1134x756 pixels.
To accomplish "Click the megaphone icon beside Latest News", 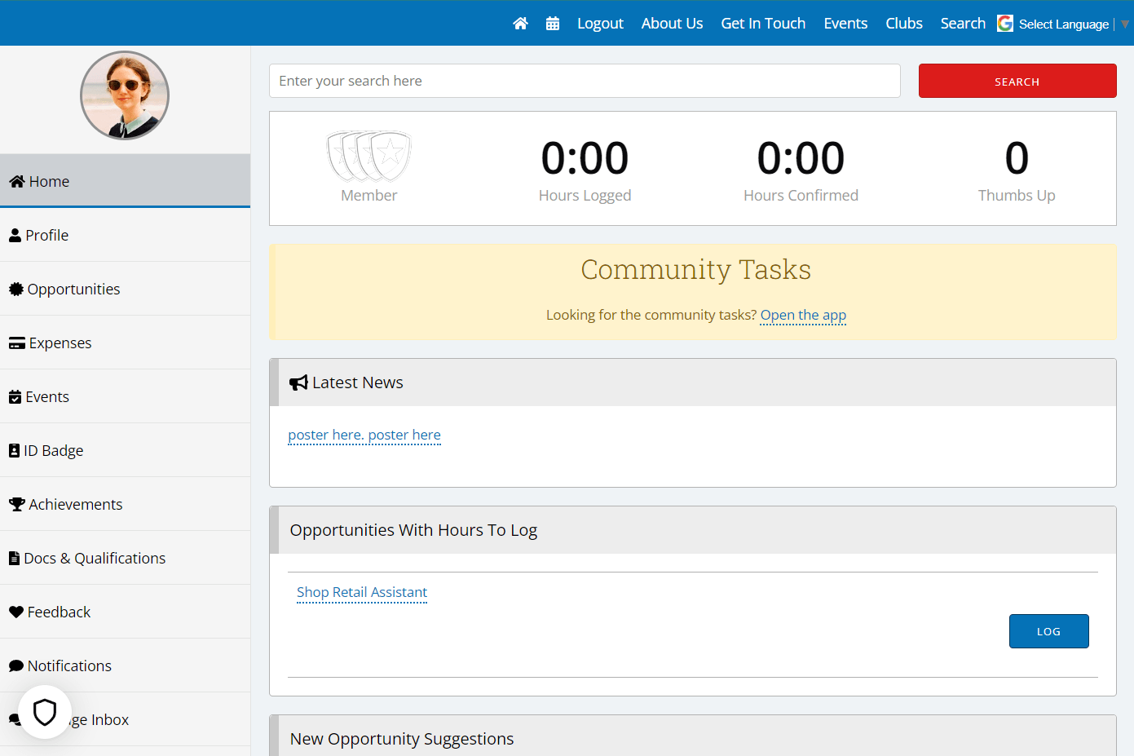I will 298,382.
